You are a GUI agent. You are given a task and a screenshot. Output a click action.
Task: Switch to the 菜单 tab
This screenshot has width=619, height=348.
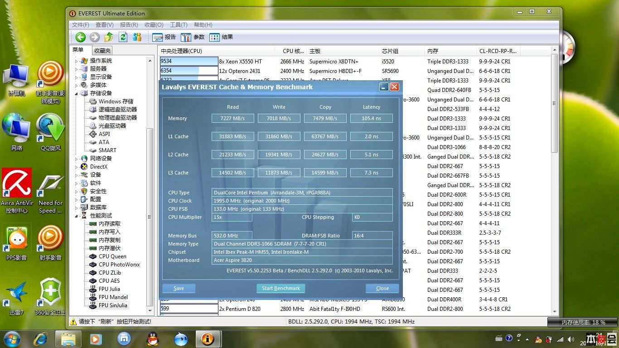point(78,50)
